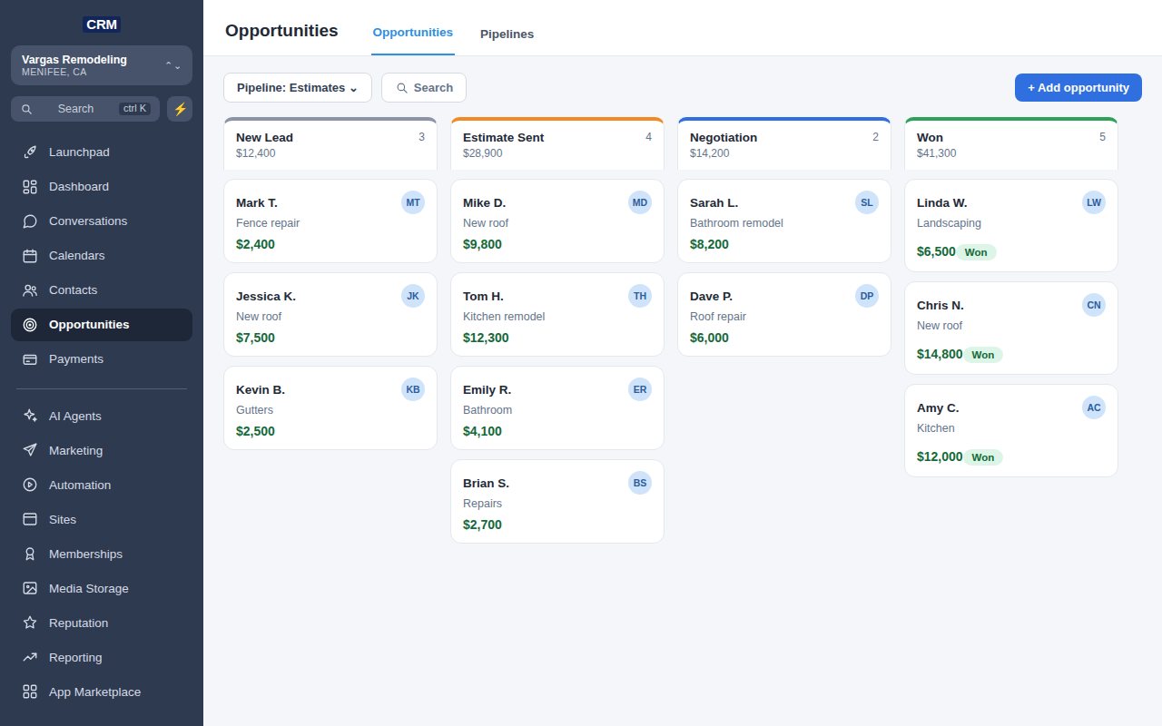Open Conversations chat bubble icon
1162x726 pixels.
click(30, 221)
